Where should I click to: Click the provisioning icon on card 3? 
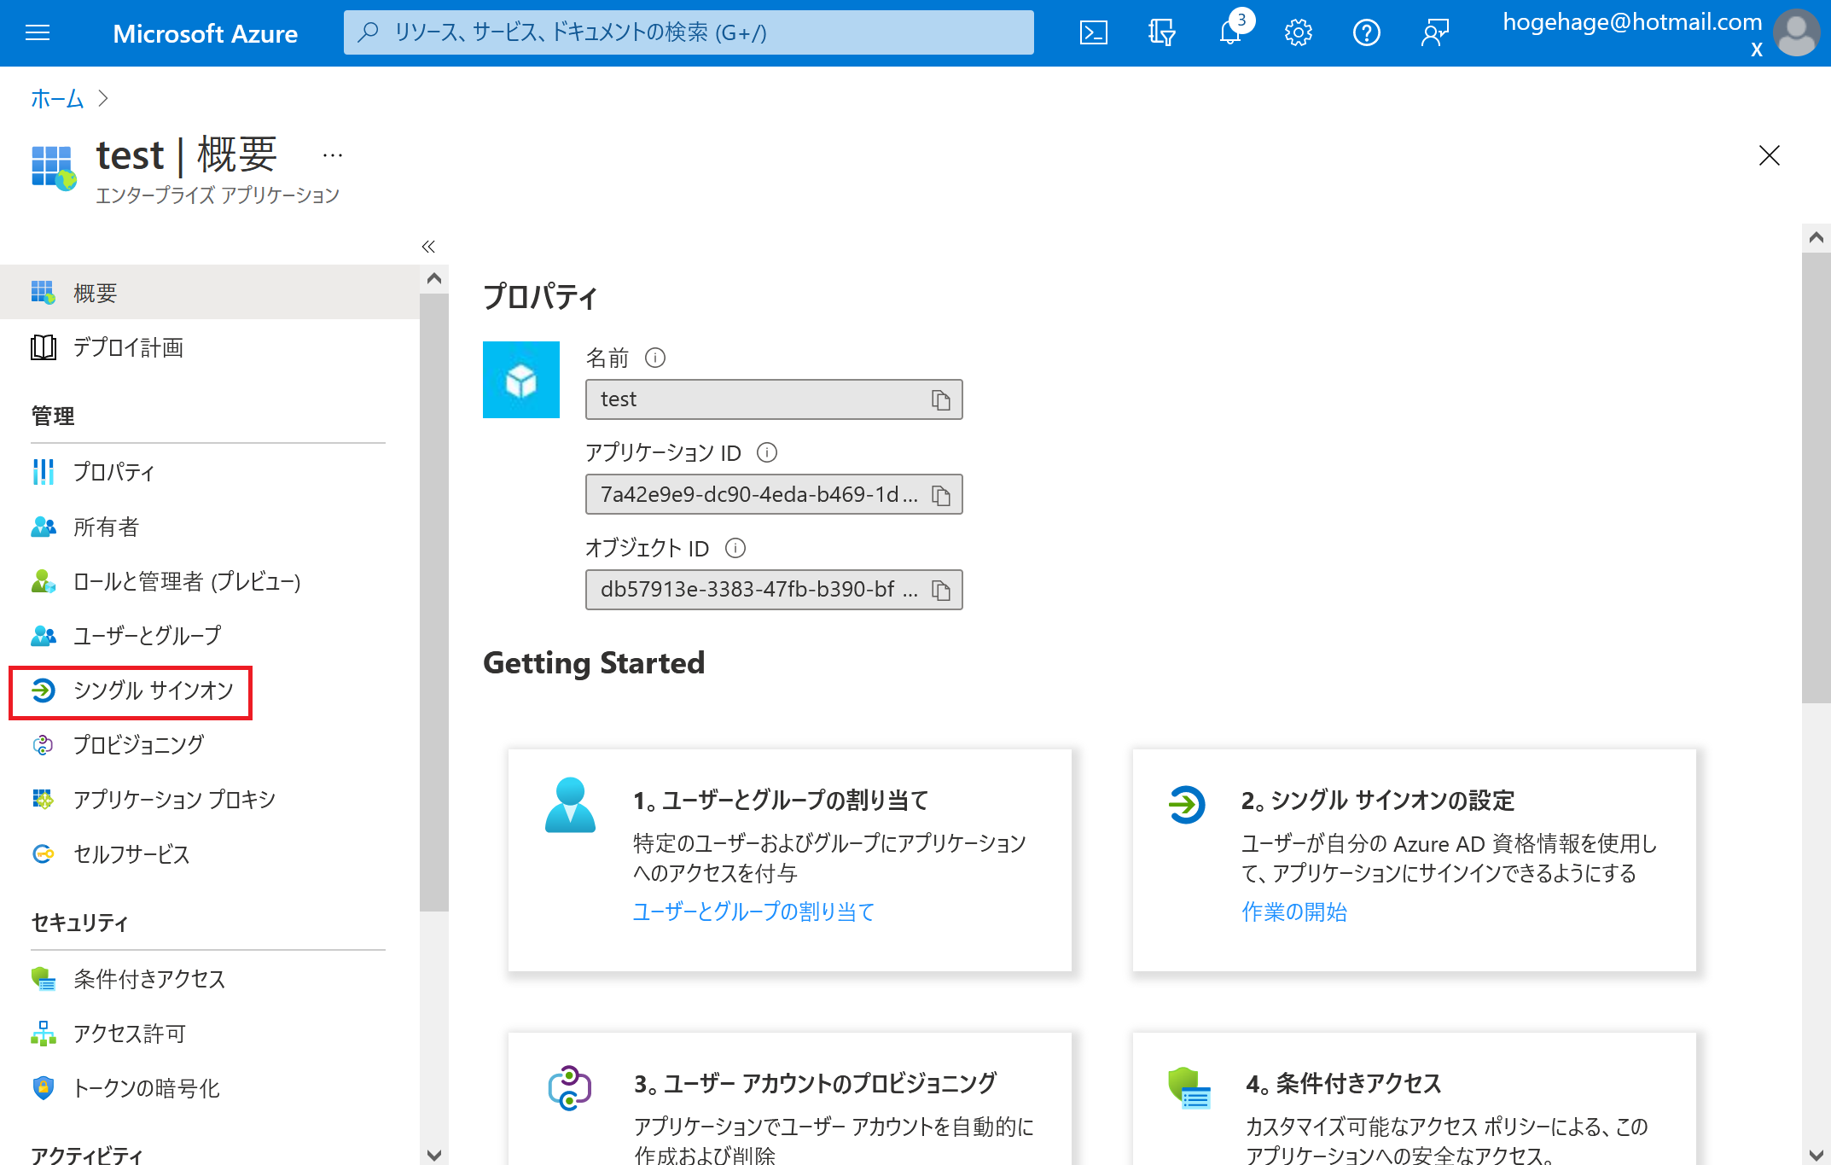tap(570, 1088)
